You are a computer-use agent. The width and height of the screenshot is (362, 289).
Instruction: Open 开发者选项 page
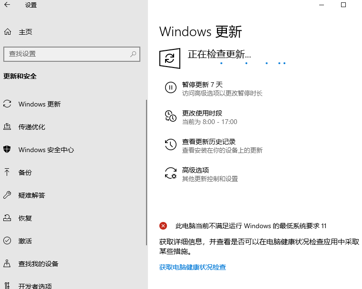(35, 286)
